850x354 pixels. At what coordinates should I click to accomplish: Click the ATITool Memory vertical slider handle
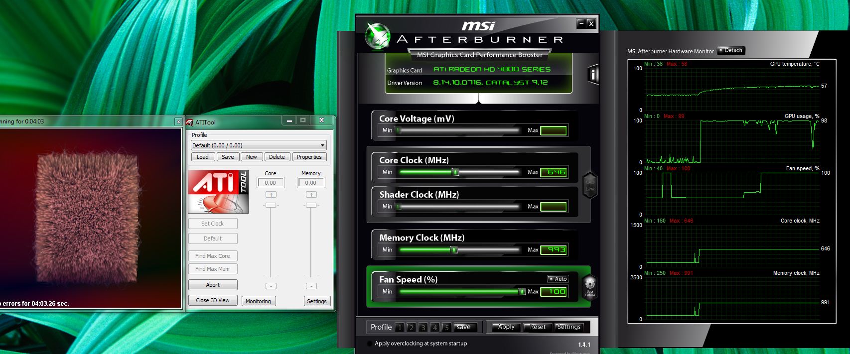(311, 205)
